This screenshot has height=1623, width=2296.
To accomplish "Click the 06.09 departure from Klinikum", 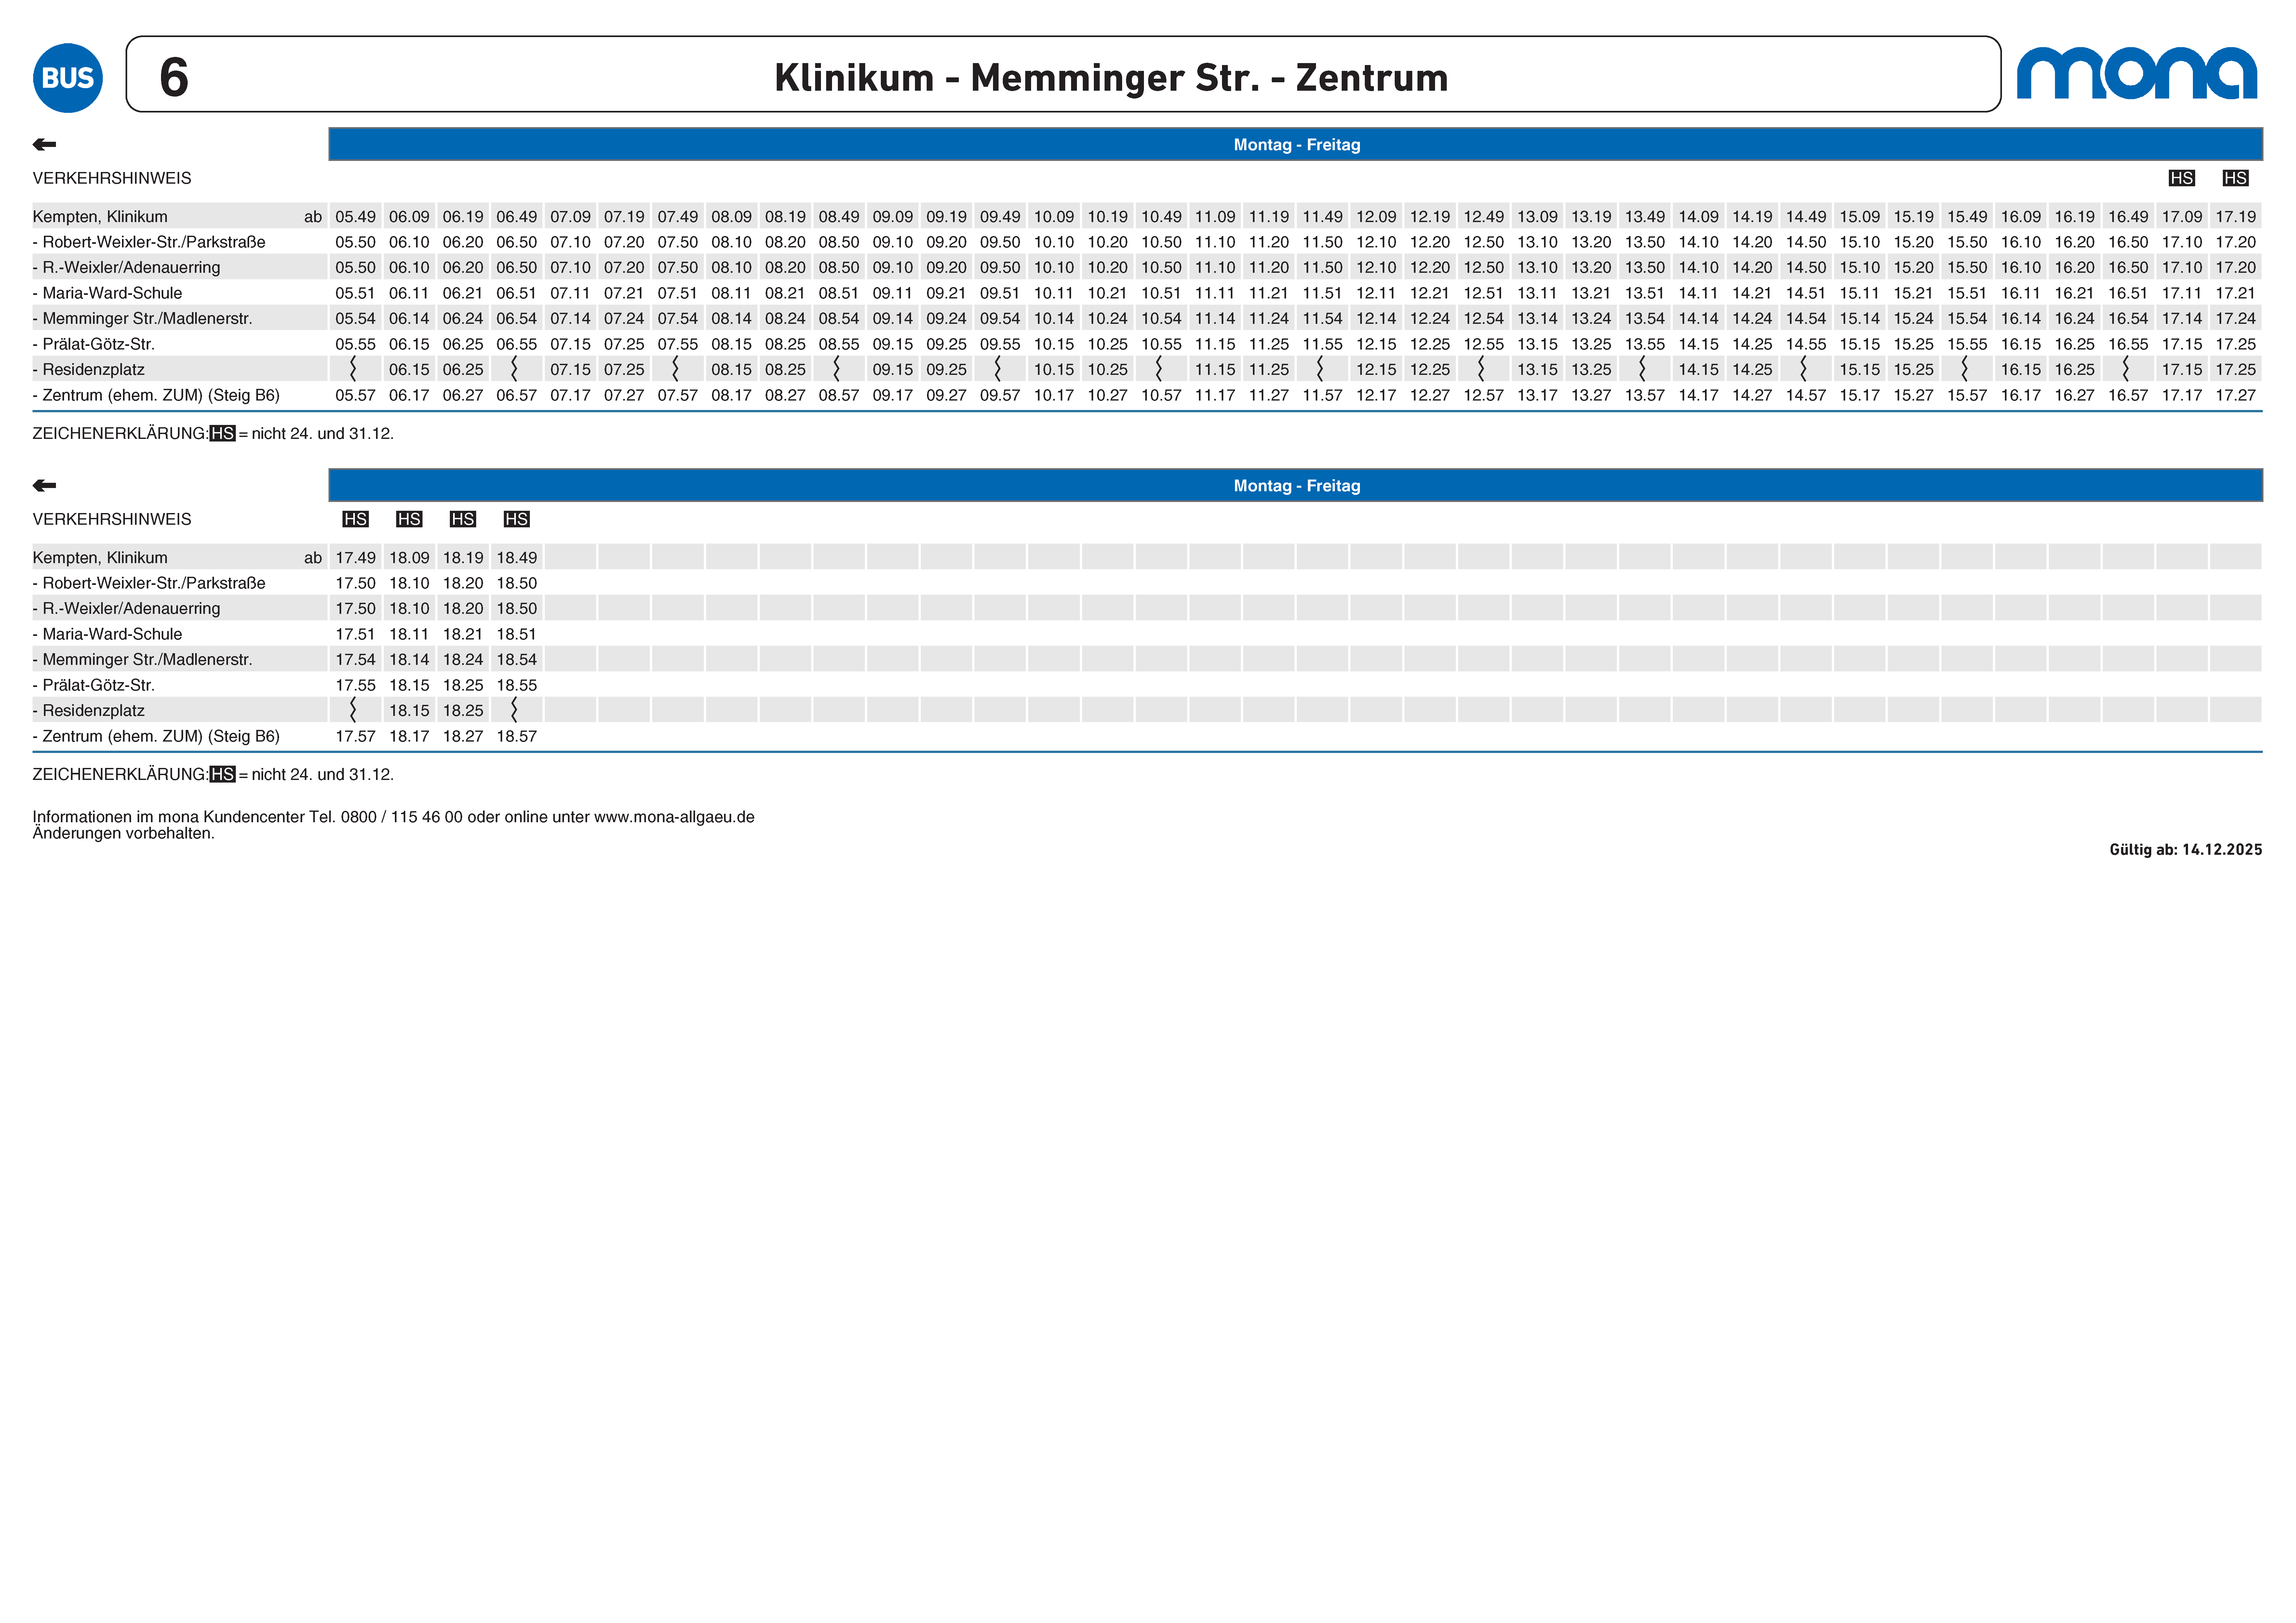I will pyautogui.click(x=409, y=217).
